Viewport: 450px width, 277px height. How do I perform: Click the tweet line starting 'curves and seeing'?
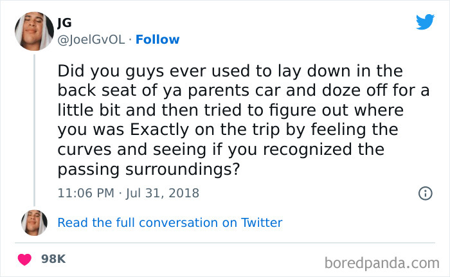click(x=221, y=150)
